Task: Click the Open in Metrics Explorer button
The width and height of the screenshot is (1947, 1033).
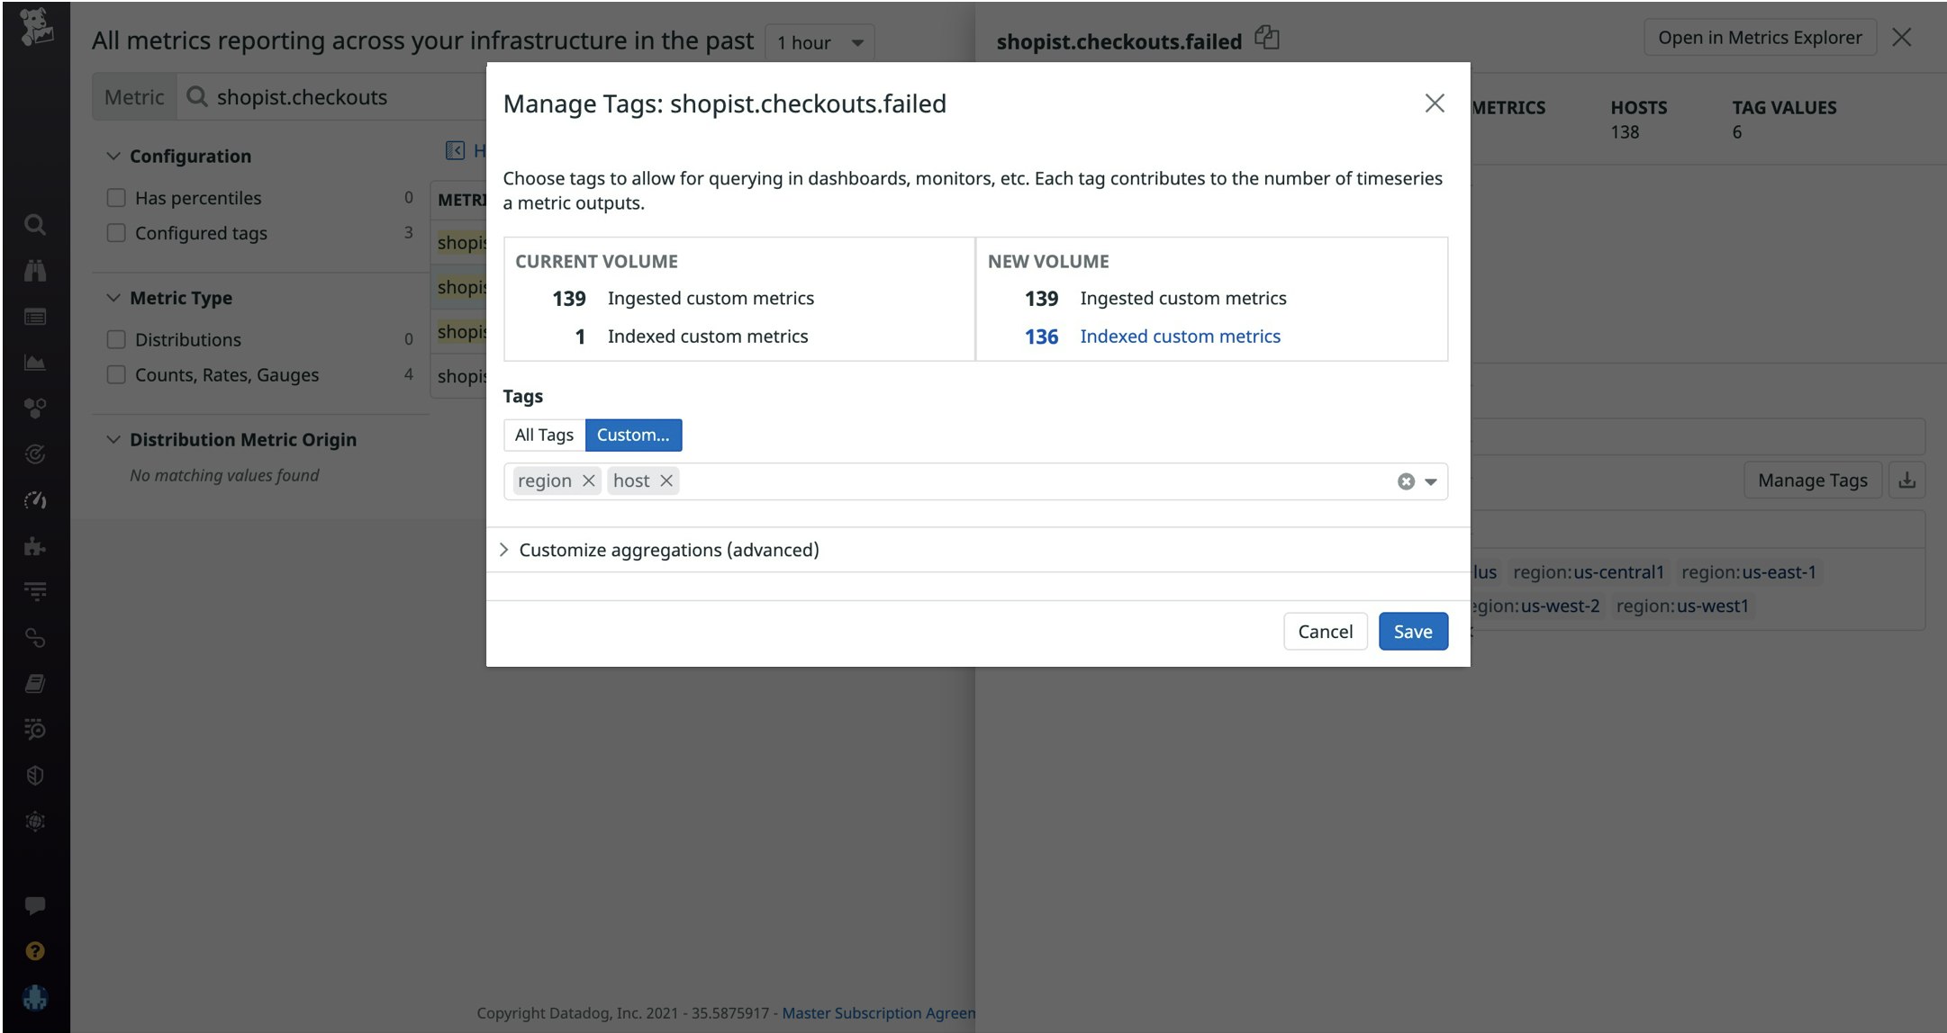Action: pyautogui.click(x=1760, y=37)
